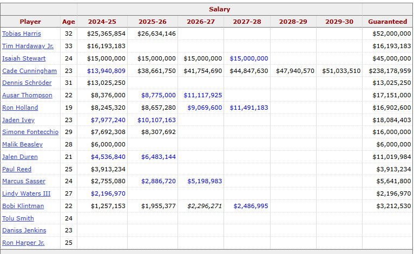Click Tim Hardaway Jr.'s 2024-25 $16,193,183 salary
This screenshot has height=254, width=414.
106,46
